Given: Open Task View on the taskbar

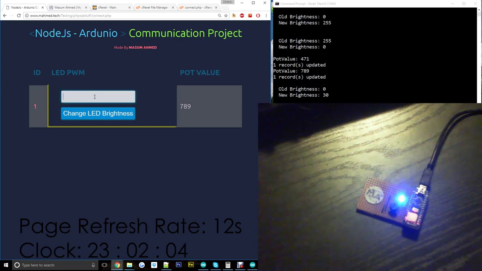Looking at the screenshot, I should pyautogui.click(x=104, y=265).
